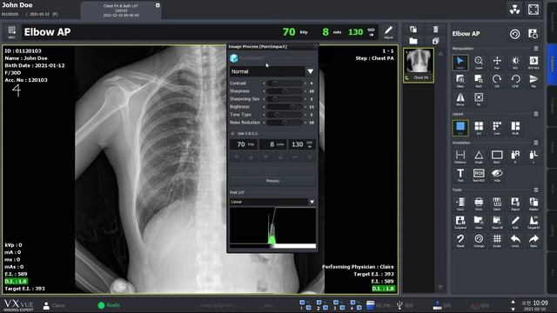The height and width of the screenshot is (313, 557).
Task: Activate the ROI W/L tool
Action: click(534, 63)
